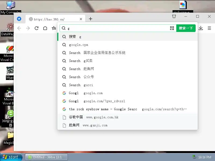Open the downloads icon
The height and width of the screenshot is (161, 215).
pos(201,28)
